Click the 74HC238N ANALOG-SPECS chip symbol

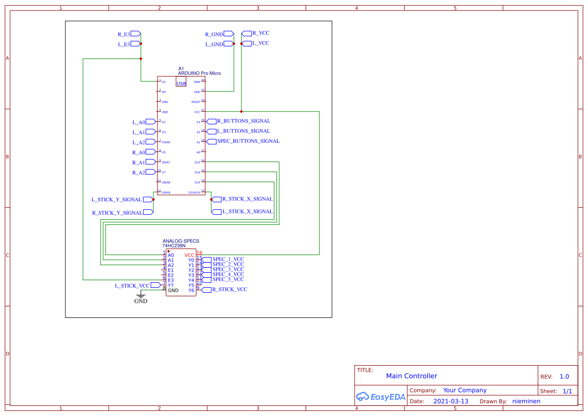181,272
